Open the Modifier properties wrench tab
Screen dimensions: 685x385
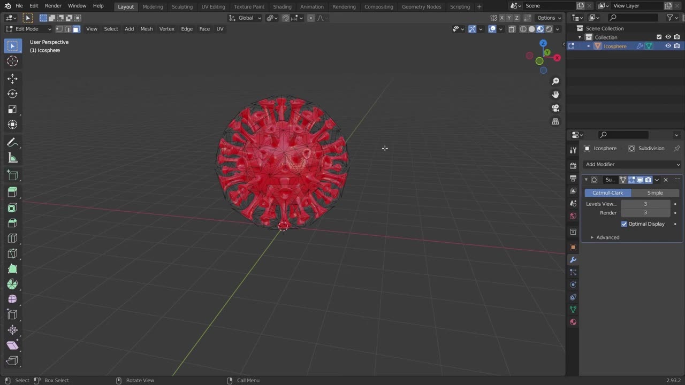573,260
